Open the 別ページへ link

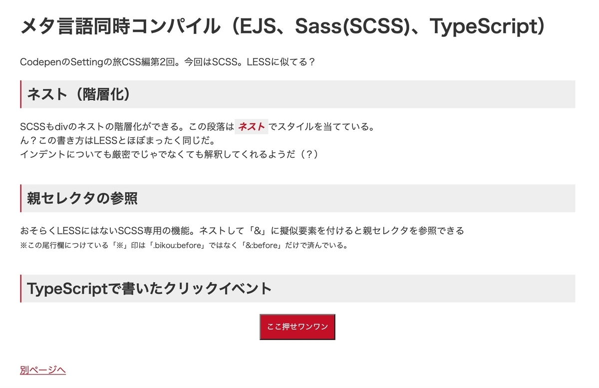tap(43, 370)
